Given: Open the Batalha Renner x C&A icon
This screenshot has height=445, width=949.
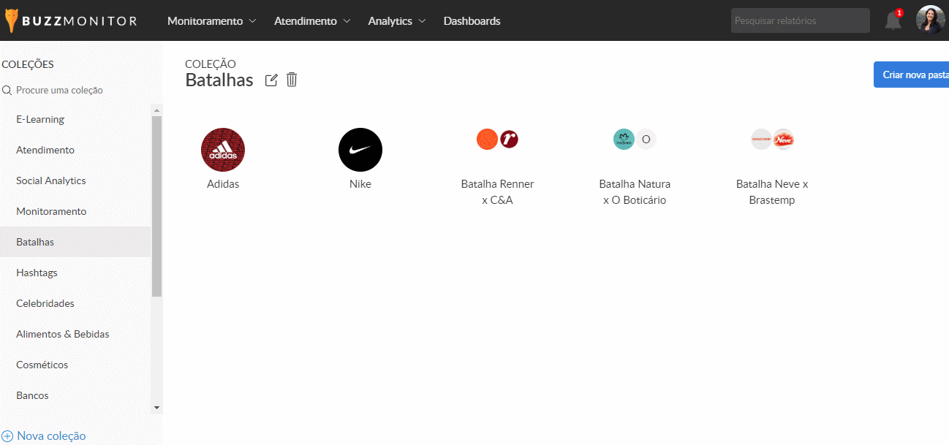Looking at the screenshot, I should pos(497,139).
